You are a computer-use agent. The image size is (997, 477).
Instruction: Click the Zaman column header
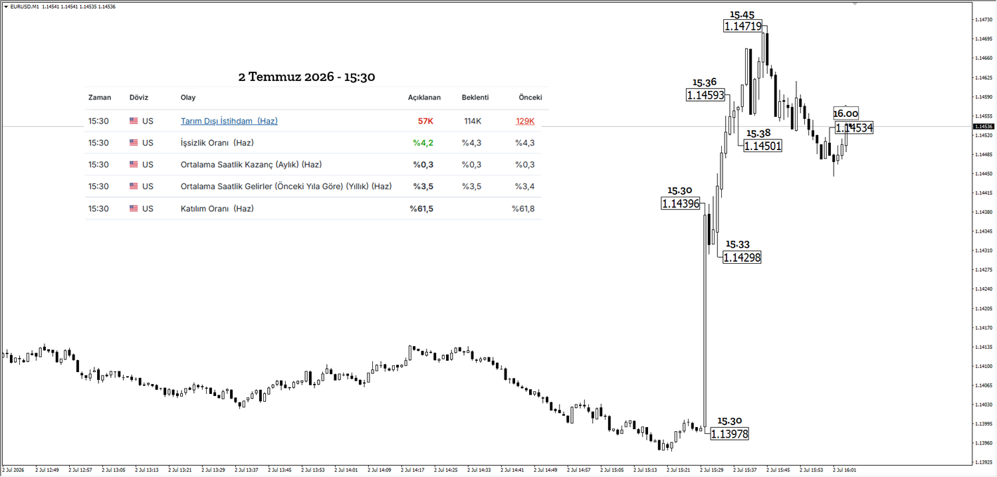click(100, 98)
